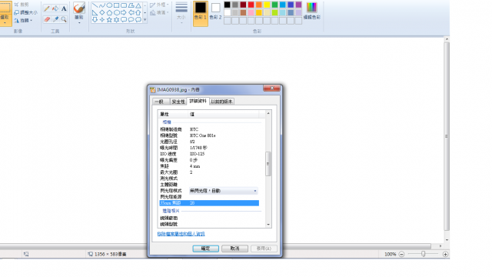Image resolution: width=492 pixels, height=277 pixels.
Task: Choose the Right arrow shape
Action: point(124,12)
